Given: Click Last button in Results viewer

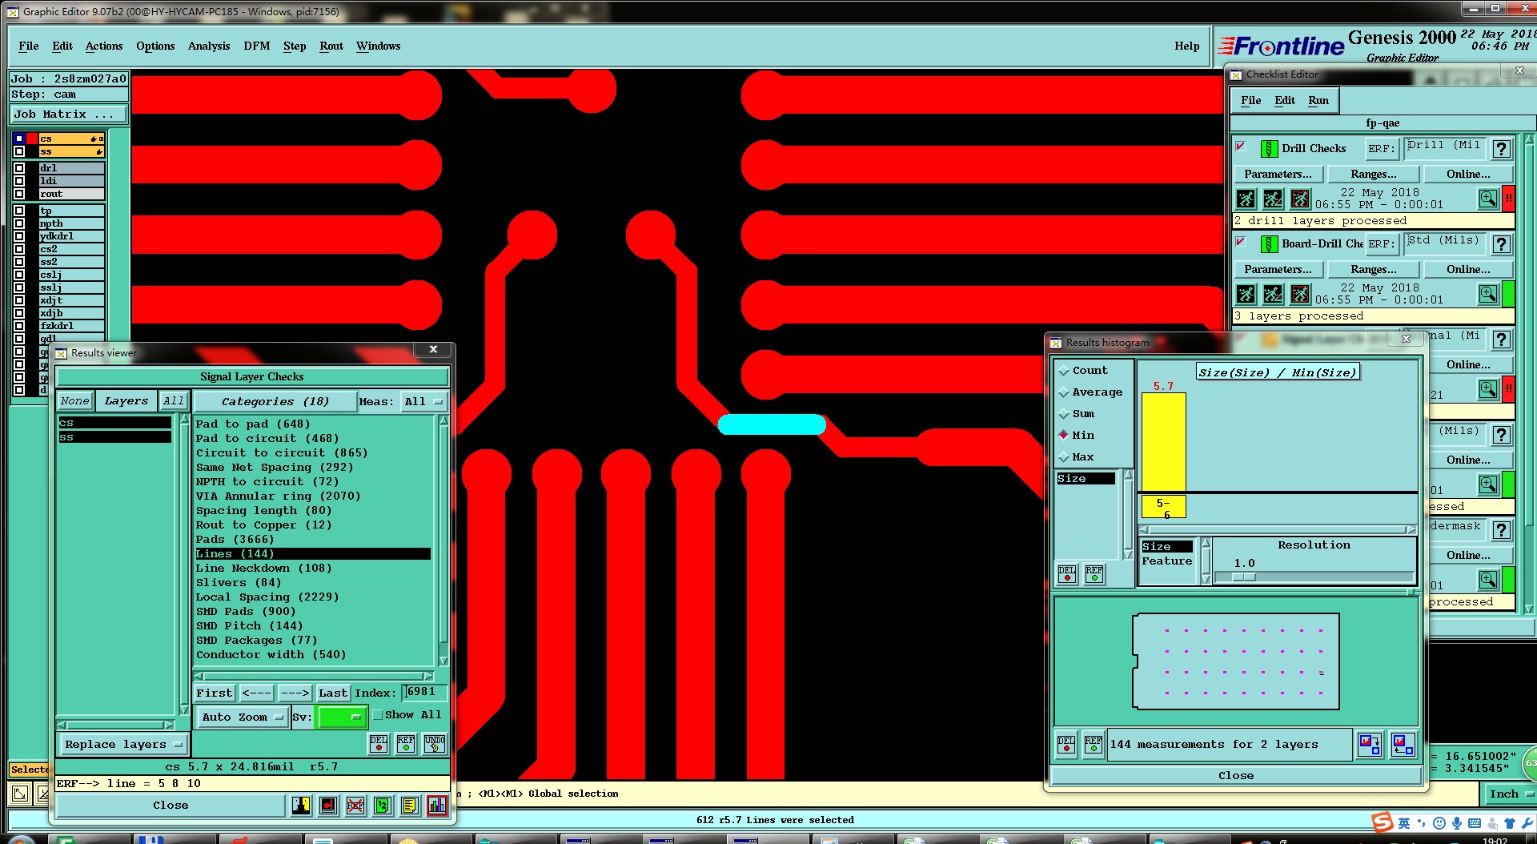Looking at the screenshot, I should coord(332,693).
